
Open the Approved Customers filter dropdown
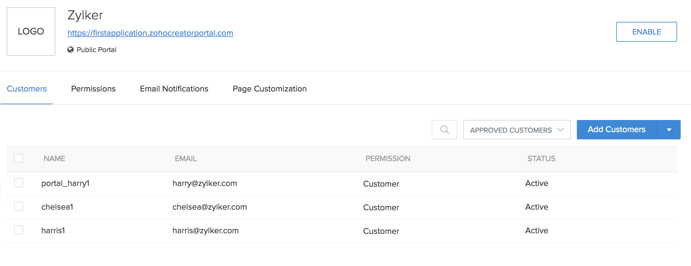[517, 130]
